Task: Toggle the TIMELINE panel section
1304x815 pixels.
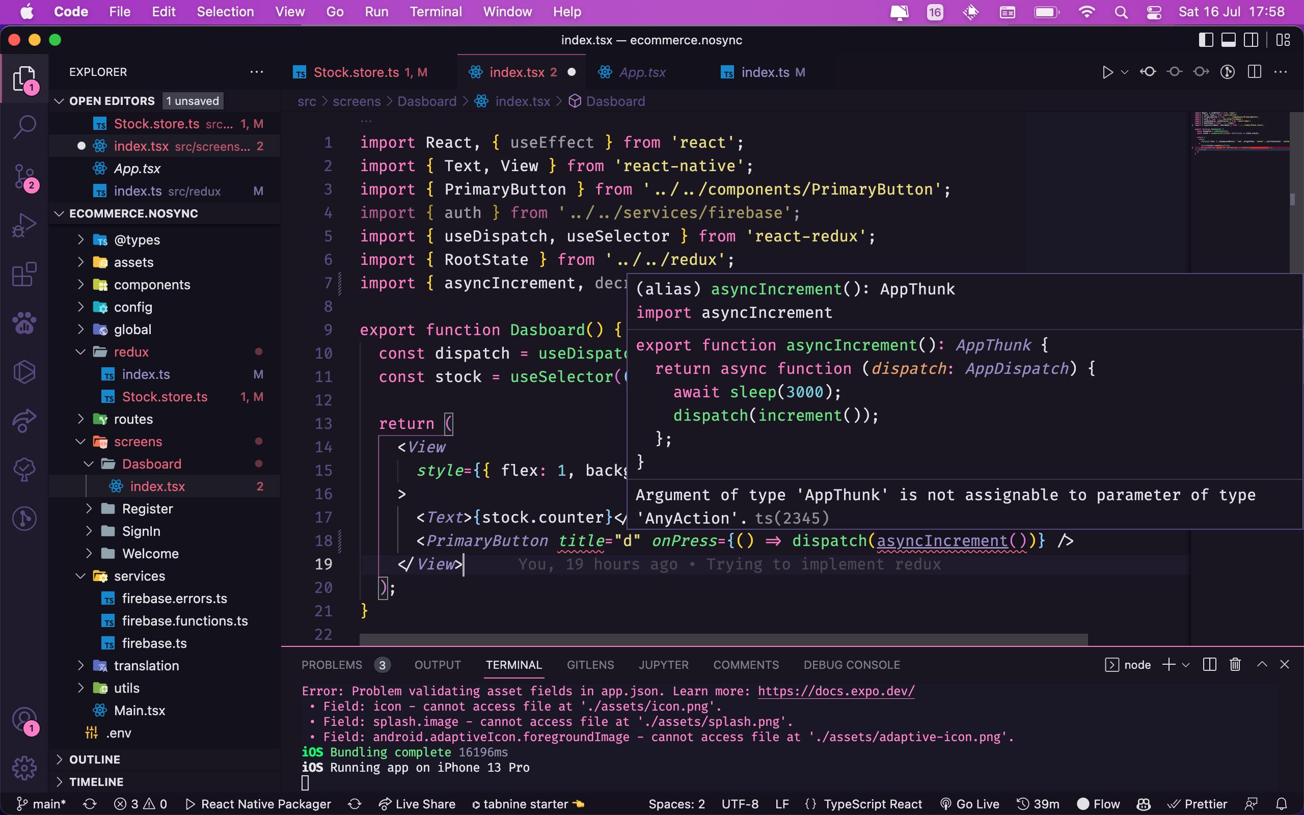Action: tap(96, 781)
